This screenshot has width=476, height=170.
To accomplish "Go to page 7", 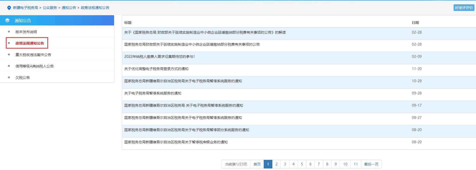I will point(319,164).
